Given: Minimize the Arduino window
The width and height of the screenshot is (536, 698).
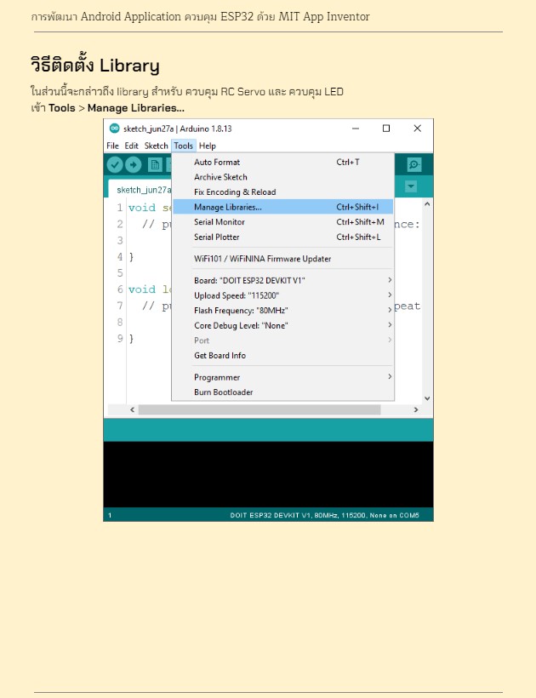Looking at the screenshot, I should point(356,129).
